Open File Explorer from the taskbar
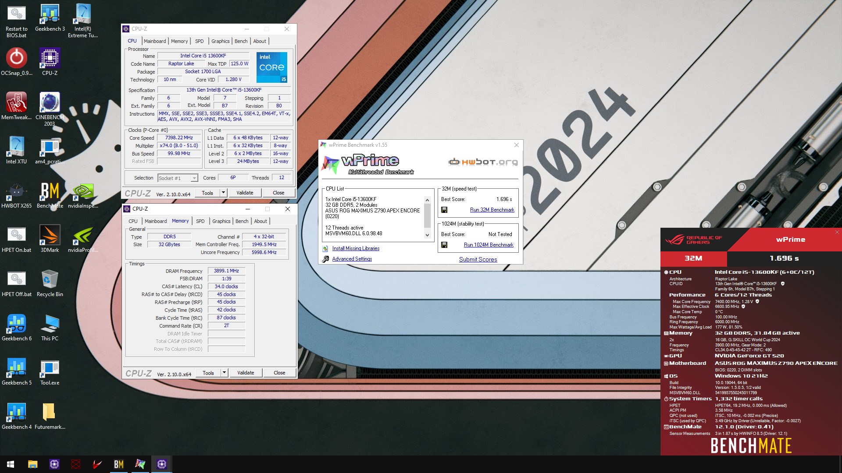842x473 pixels. (x=32, y=464)
